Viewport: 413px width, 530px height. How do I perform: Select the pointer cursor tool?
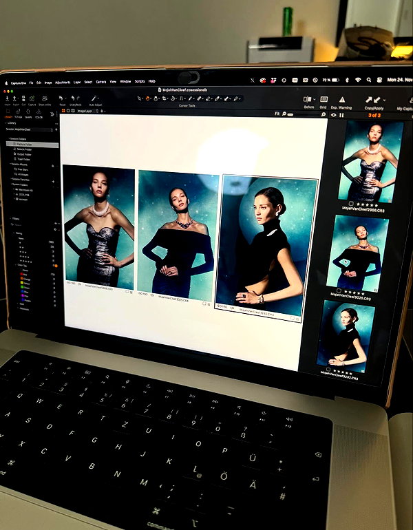(139, 98)
